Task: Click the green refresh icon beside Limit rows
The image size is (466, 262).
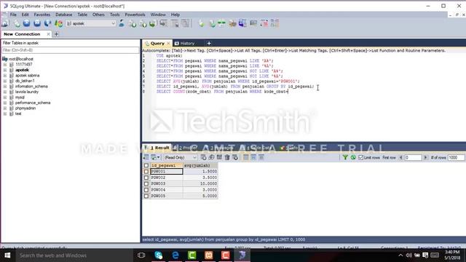Action: tap(353, 157)
